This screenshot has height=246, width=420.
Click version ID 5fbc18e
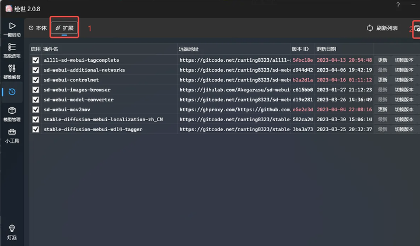(303, 60)
